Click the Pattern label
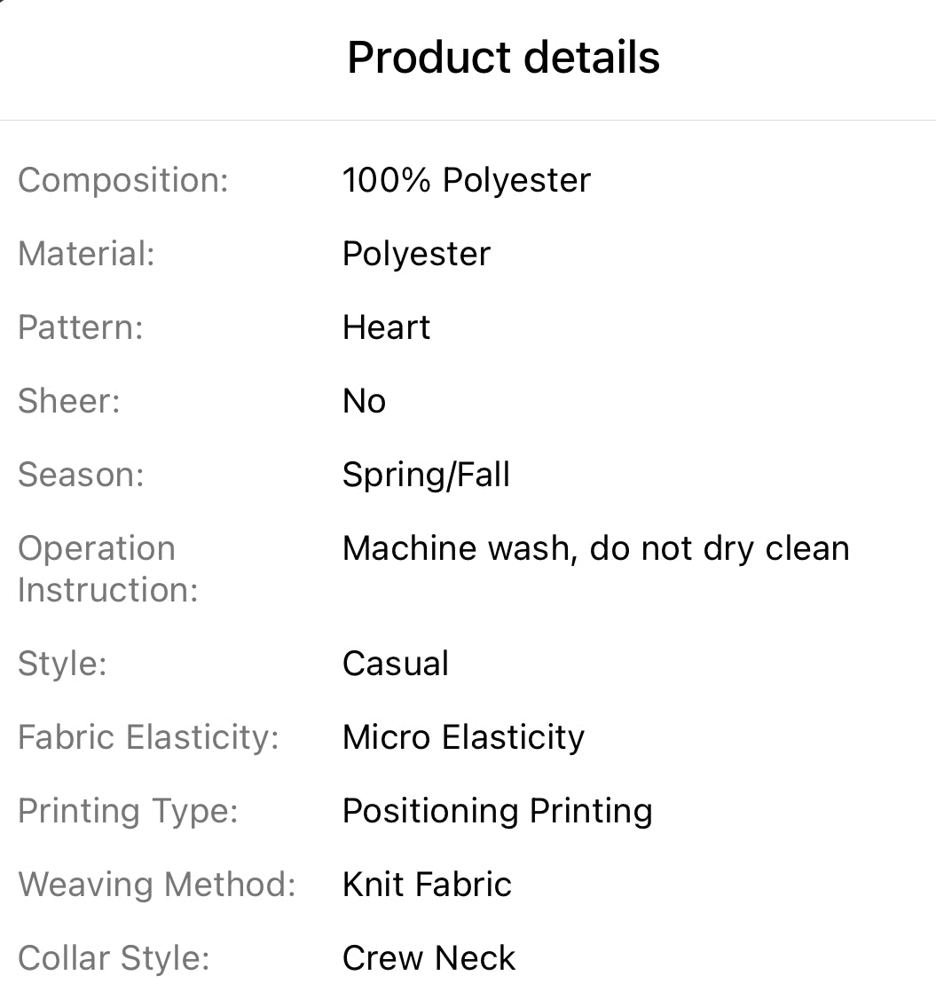Viewport: 936px width, 999px height. pos(81,327)
